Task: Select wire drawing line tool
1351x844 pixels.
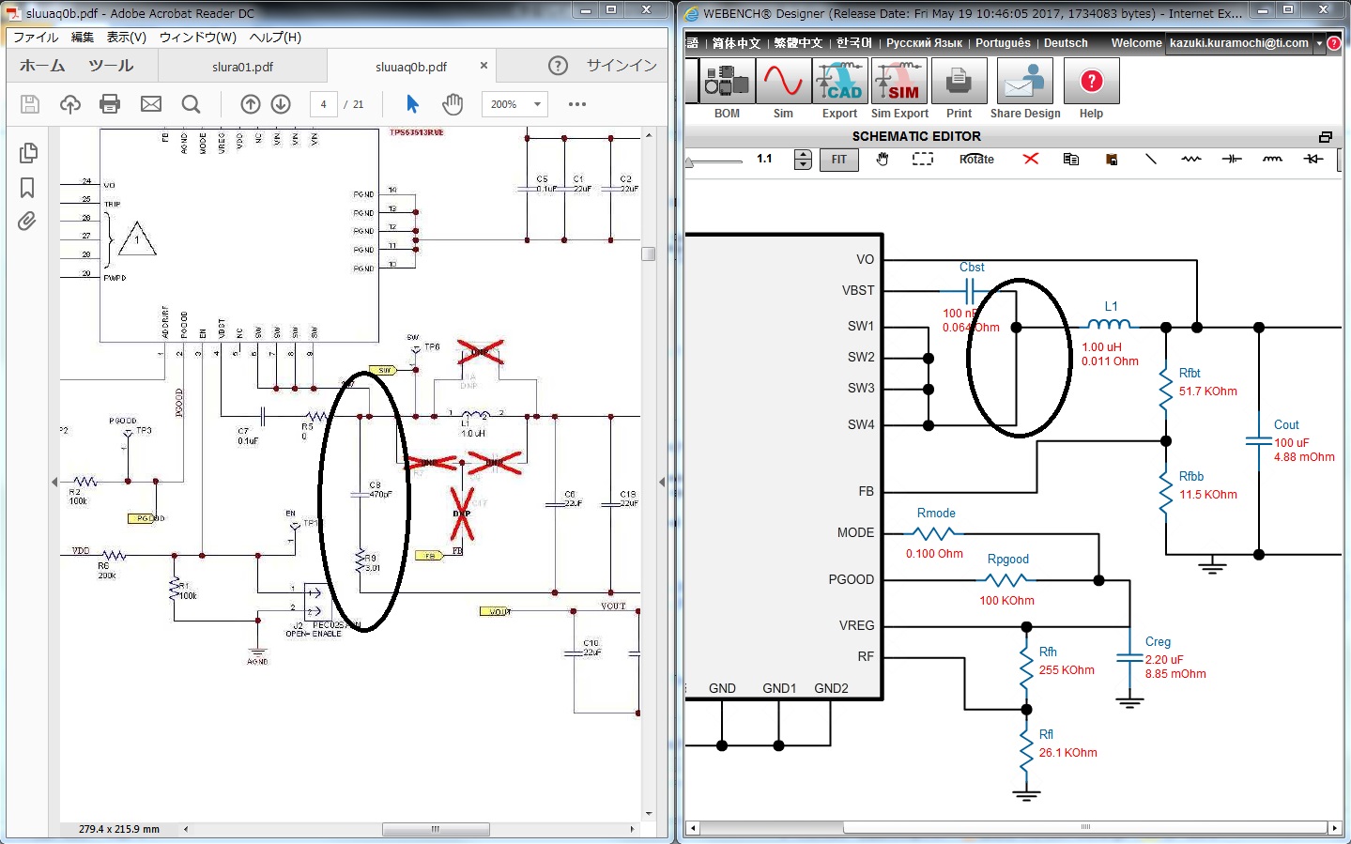Action: [x=1151, y=159]
